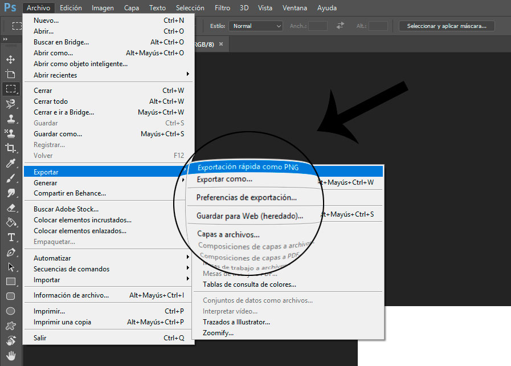Screen dimensions: 511x366
Task: Open the Filtro menu
Action: tap(222, 8)
